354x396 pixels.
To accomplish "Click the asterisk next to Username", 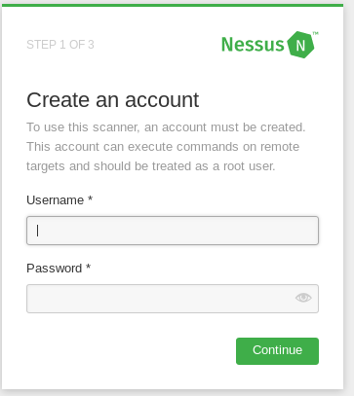I will tap(90, 198).
